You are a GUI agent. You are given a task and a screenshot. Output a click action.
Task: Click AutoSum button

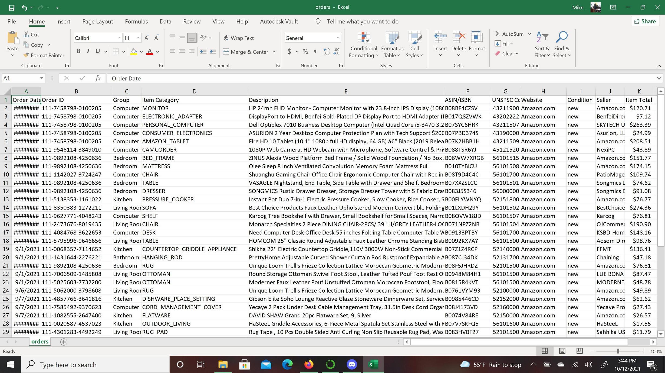pyautogui.click(x=509, y=34)
